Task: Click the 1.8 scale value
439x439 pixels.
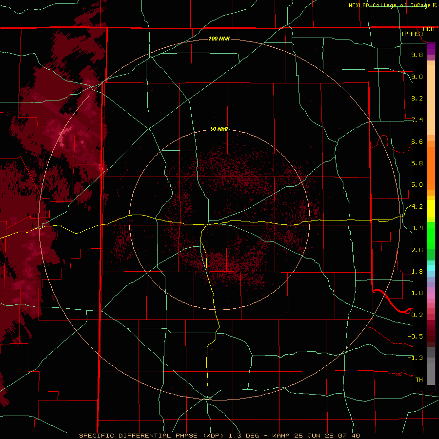Action: pos(417,272)
